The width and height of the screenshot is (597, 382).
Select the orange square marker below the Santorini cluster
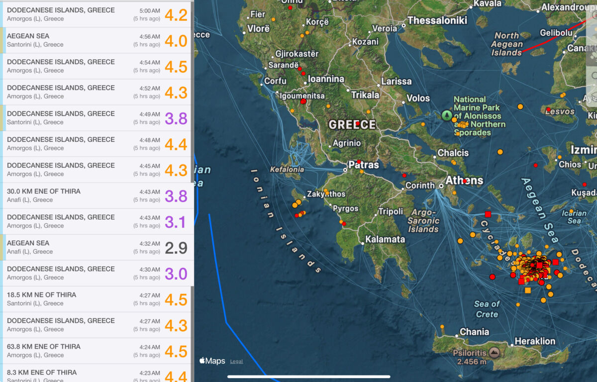[x=528, y=290]
